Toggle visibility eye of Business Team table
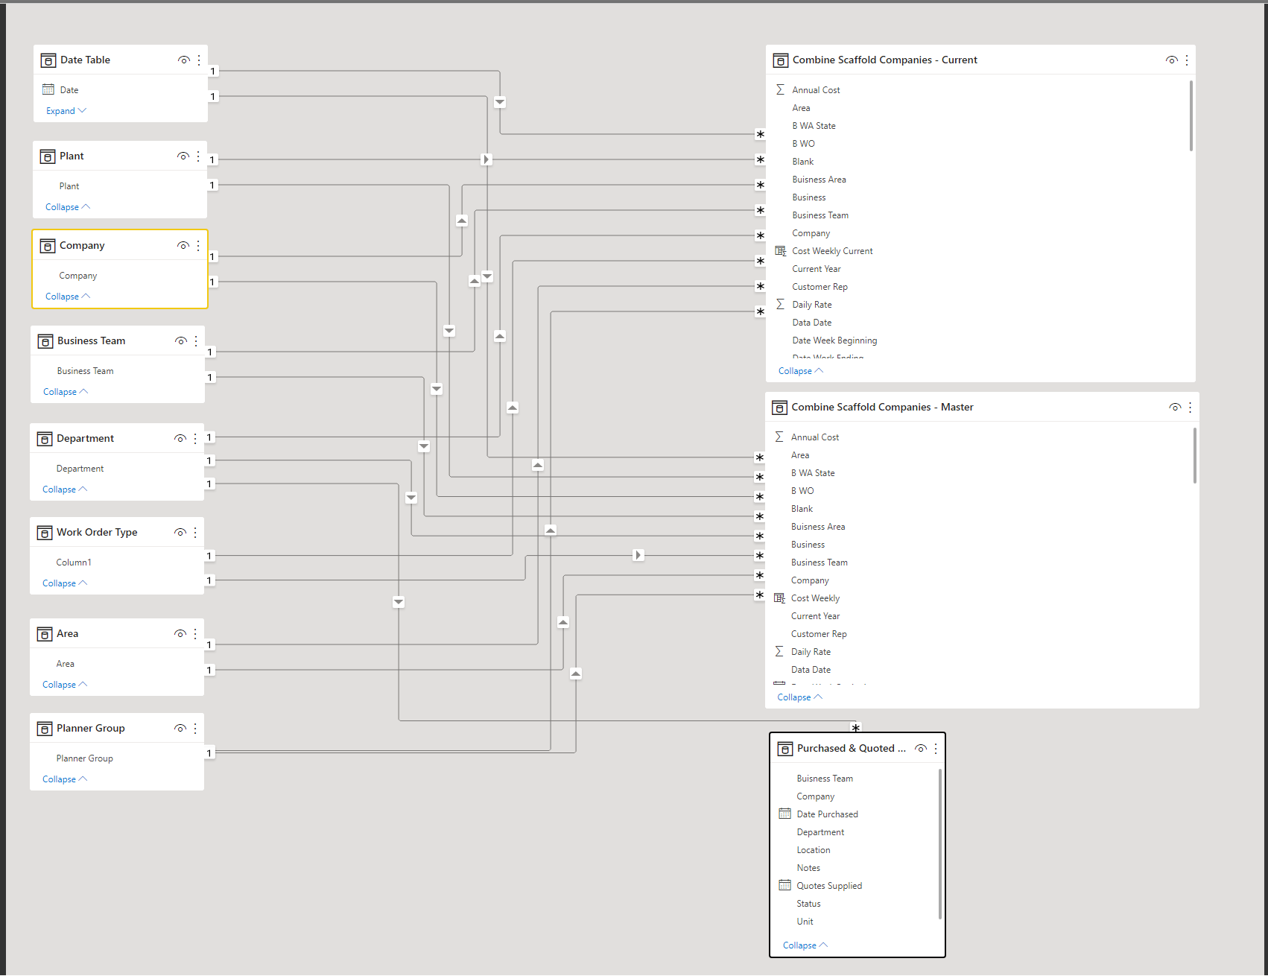This screenshot has height=976, width=1268. (x=180, y=340)
